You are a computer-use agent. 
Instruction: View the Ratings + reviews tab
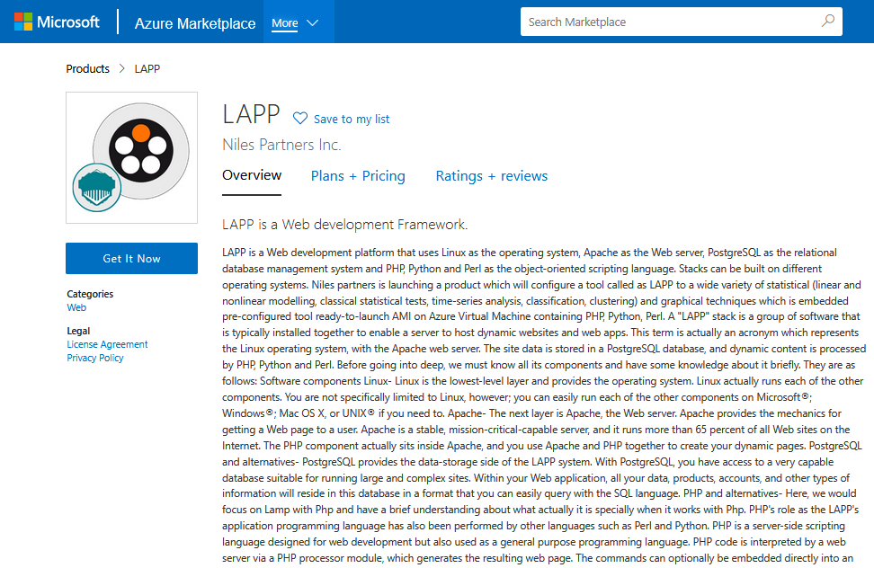point(491,176)
